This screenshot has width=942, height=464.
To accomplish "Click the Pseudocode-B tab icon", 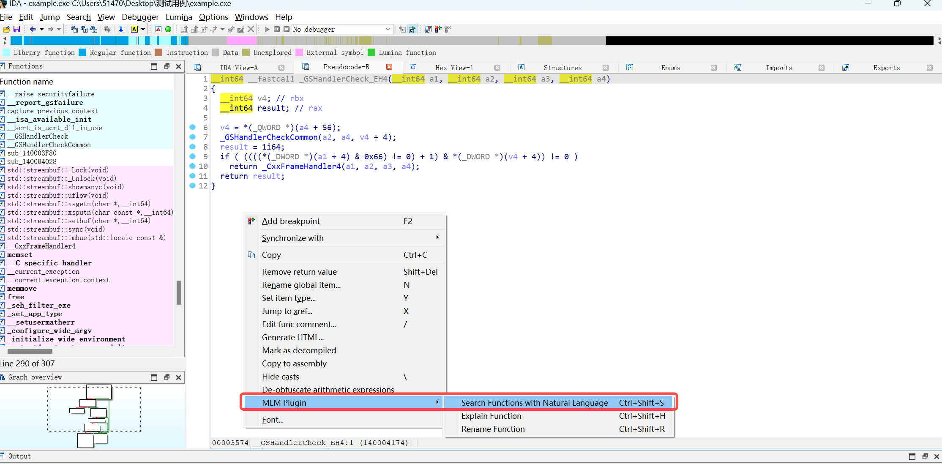I will 306,67.
